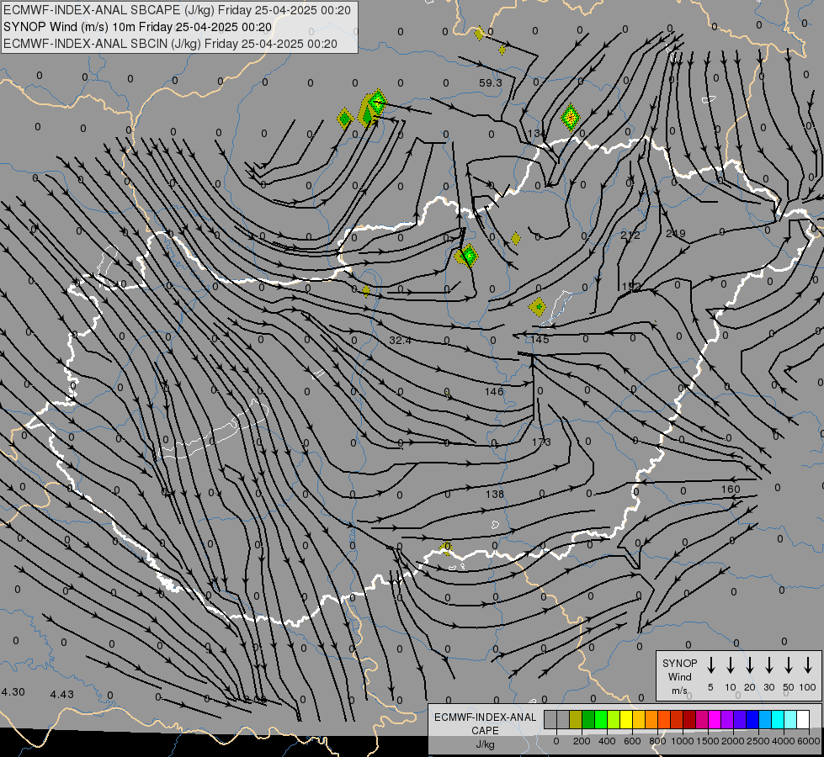
Task: Click the olive CAPE diamond above the 145 value
Action: (x=538, y=307)
